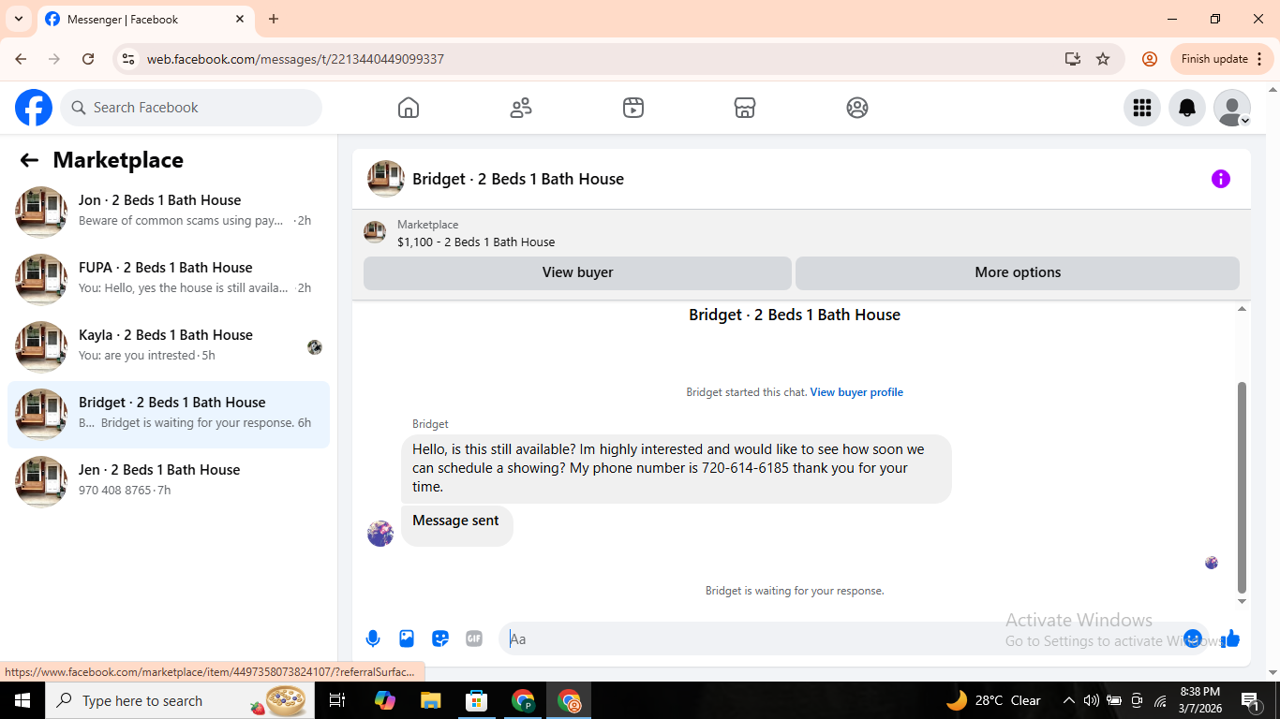
Task: Click the chat conversation scrollbar
Action: point(1243,487)
